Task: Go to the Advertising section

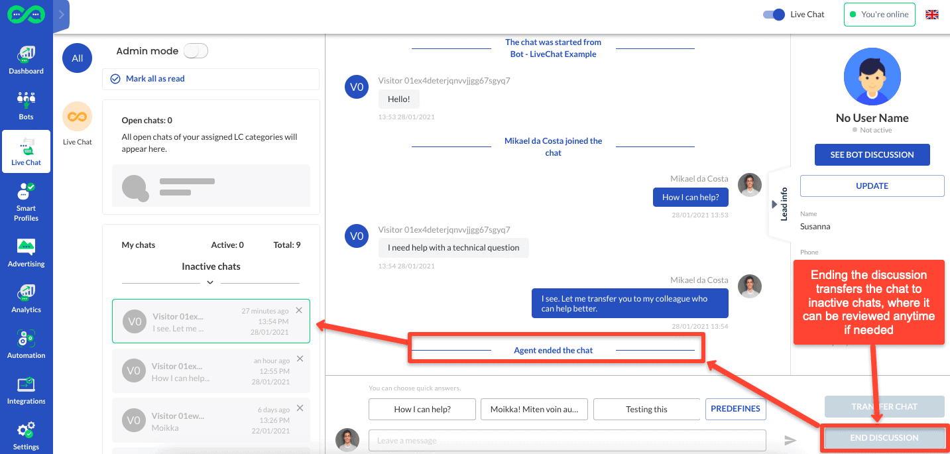Action: [26, 252]
